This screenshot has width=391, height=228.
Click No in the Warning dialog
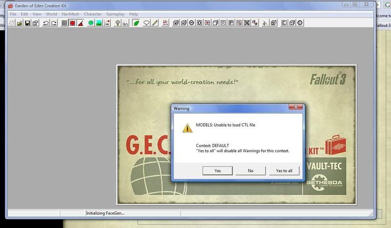pos(251,171)
